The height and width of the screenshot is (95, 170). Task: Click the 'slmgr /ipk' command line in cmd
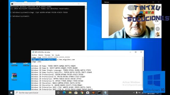tap(39, 12)
